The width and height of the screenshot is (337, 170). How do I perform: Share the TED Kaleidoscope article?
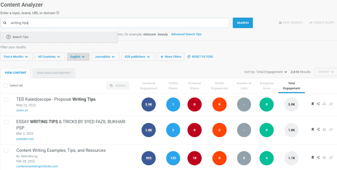tap(318, 104)
